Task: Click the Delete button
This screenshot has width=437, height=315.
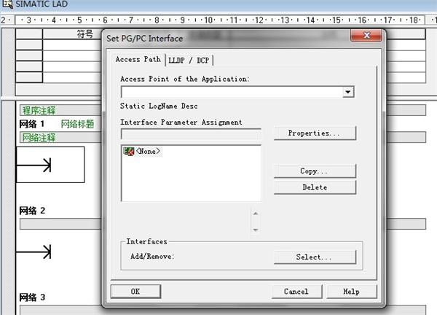Action: 315,187
